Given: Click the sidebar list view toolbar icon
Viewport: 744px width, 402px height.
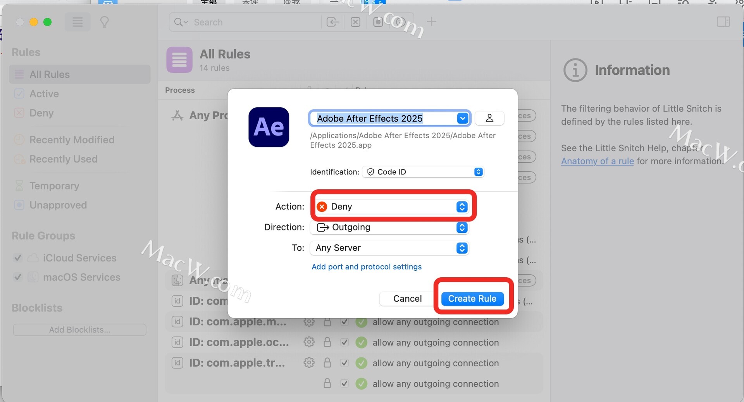Looking at the screenshot, I should tap(77, 22).
